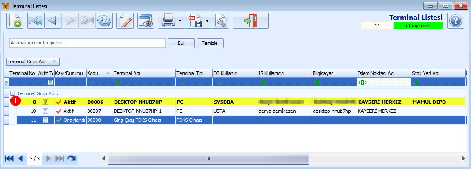The height and width of the screenshot is (169, 471).
Task: Click the Temizle button
Action: (210, 43)
